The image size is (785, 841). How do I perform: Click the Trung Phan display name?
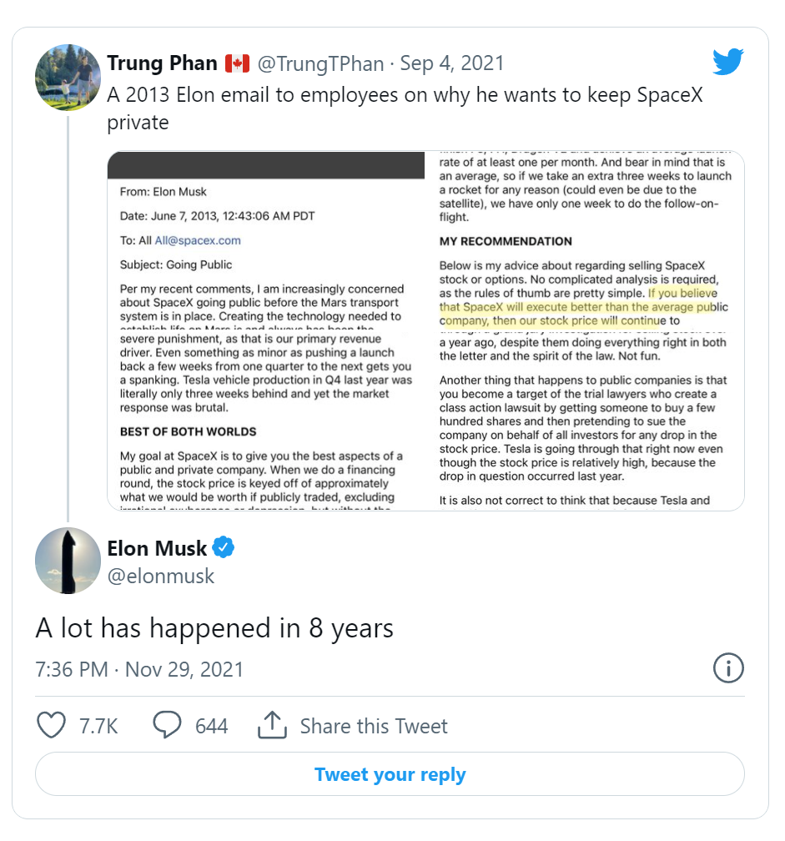(162, 63)
